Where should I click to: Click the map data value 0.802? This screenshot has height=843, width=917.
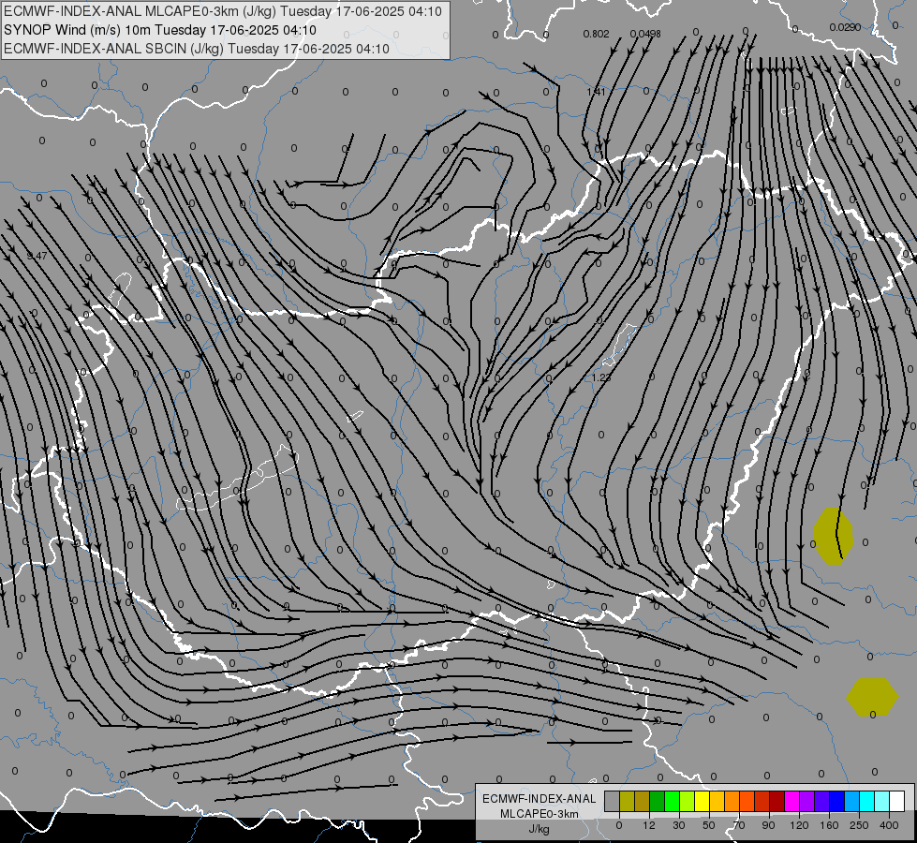click(x=596, y=34)
